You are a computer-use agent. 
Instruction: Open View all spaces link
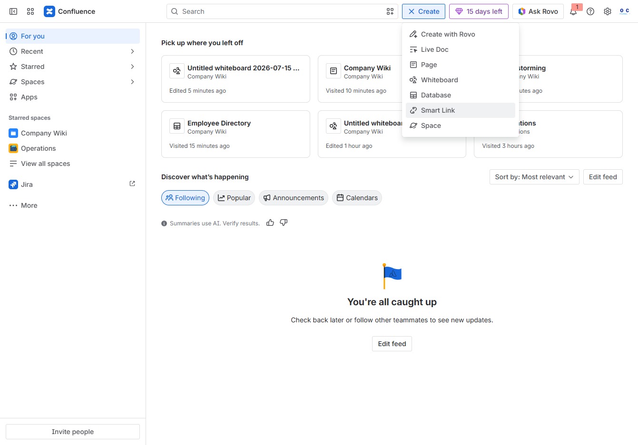[x=73, y=164]
